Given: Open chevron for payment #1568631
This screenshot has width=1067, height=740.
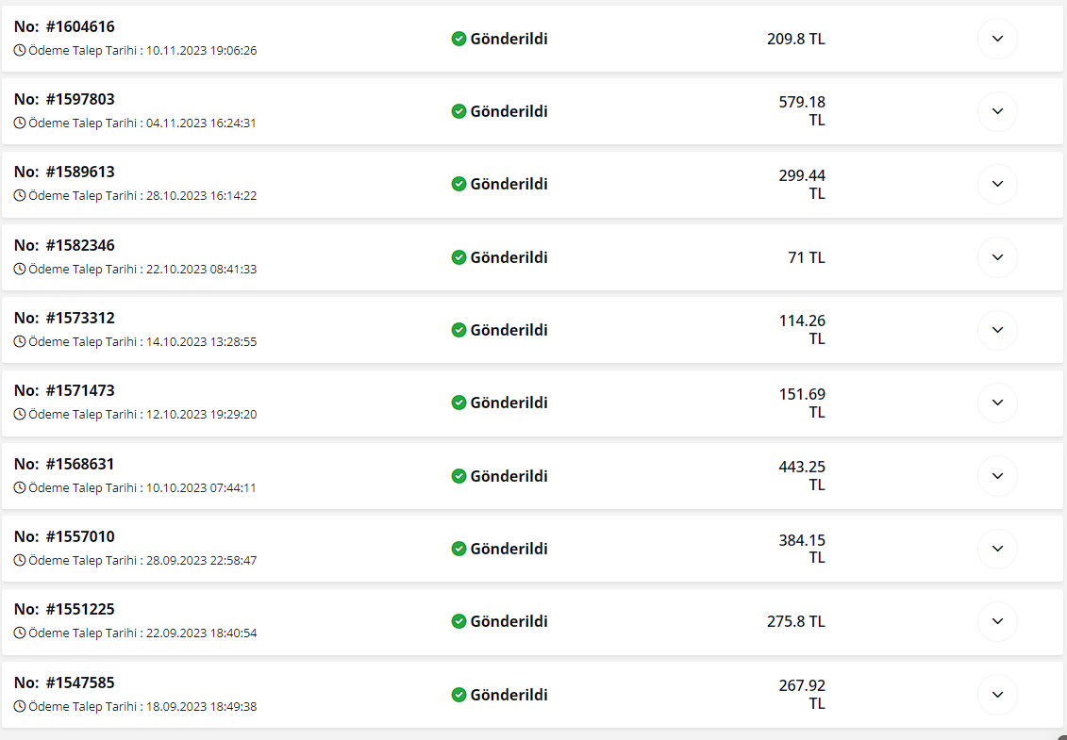Looking at the screenshot, I should pos(997,475).
